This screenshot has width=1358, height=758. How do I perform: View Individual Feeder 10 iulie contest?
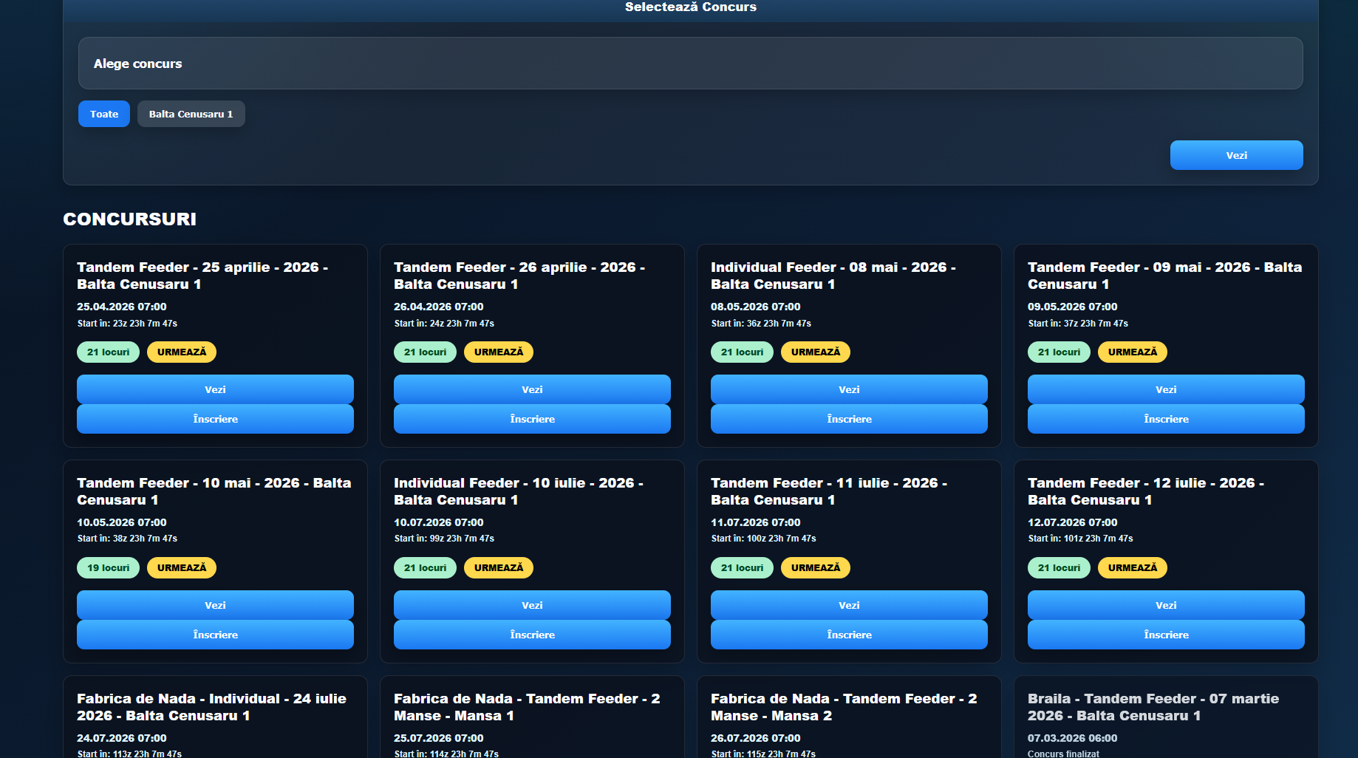click(x=532, y=605)
